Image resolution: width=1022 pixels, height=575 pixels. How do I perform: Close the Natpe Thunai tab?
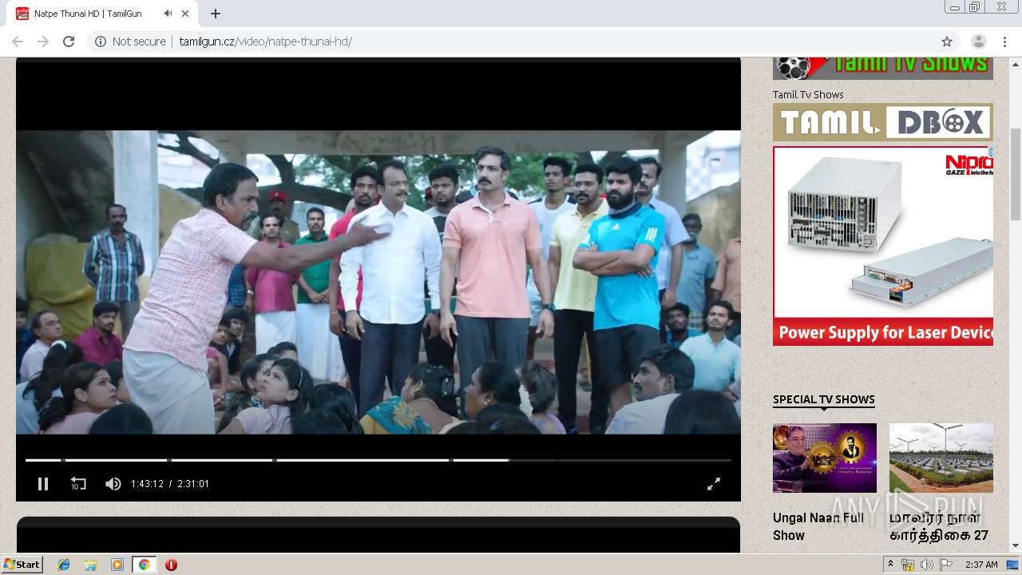186,14
